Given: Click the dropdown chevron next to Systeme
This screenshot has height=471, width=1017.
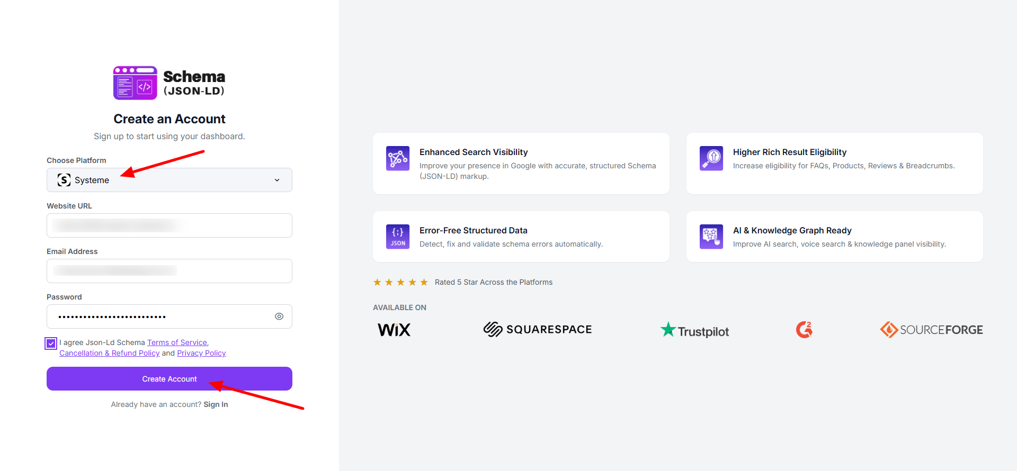Looking at the screenshot, I should pyautogui.click(x=277, y=180).
